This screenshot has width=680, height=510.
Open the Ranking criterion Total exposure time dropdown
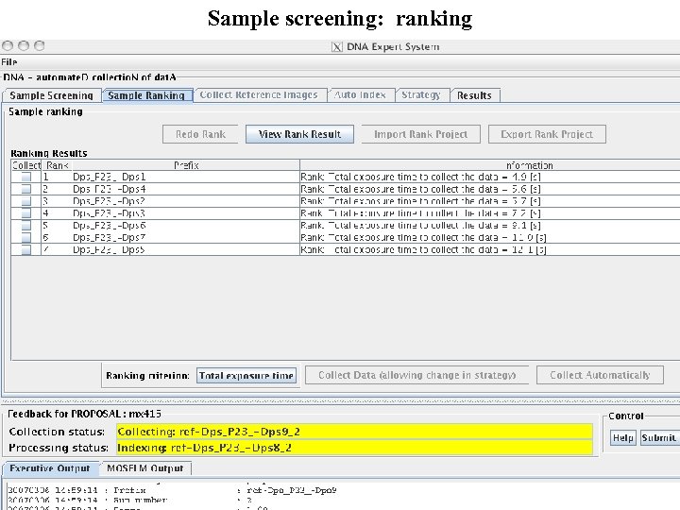tap(246, 376)
